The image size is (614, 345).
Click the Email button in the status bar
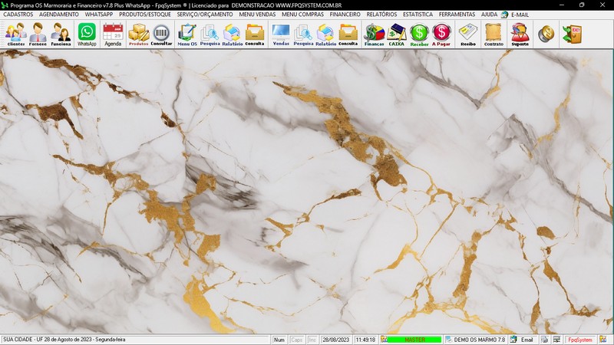click(523, 340)
